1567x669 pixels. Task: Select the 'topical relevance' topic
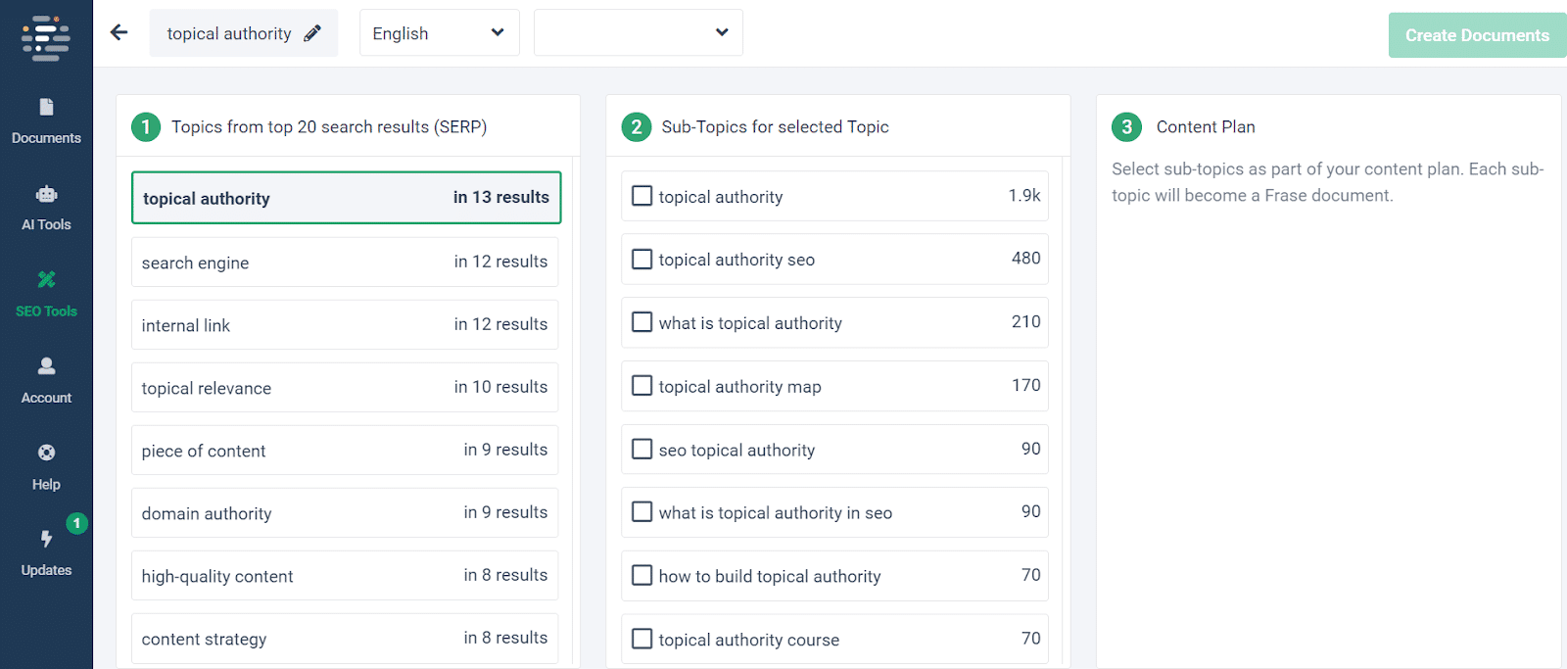(x=345, y=387)
